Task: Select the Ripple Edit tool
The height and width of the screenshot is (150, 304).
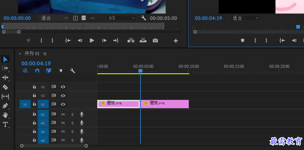Action: 5,77
